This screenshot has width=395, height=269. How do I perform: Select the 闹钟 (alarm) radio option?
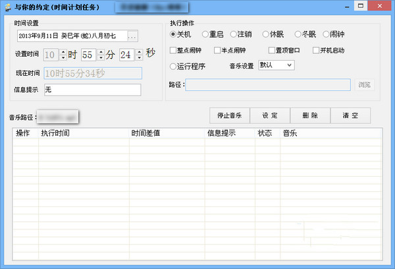327,34
